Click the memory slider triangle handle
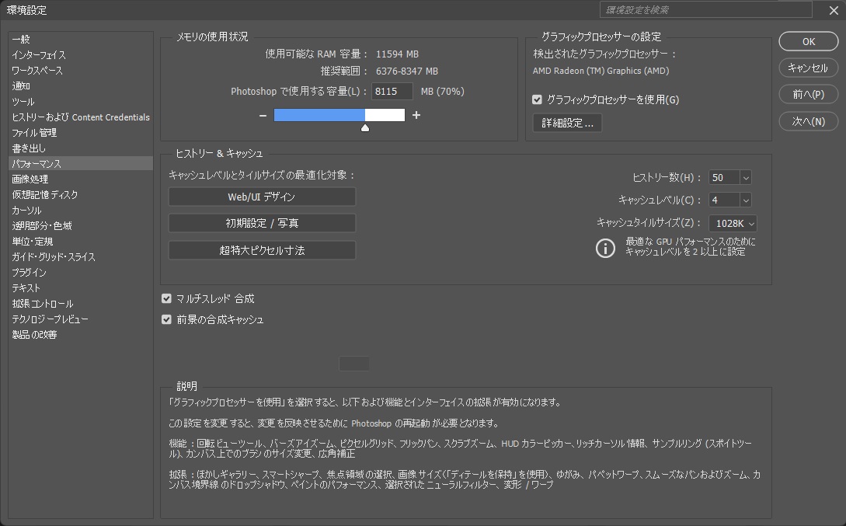 365,128
